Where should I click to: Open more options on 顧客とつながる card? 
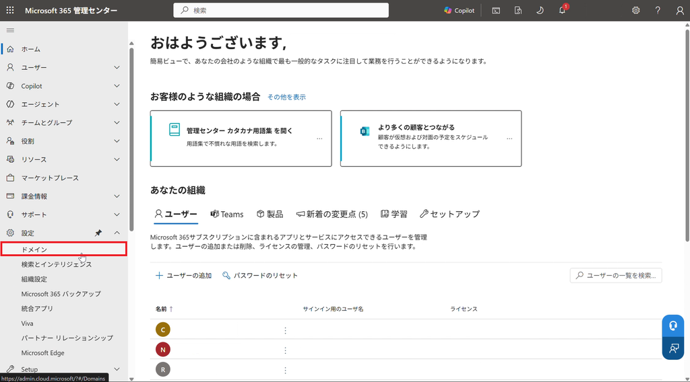tap(509, 139)
